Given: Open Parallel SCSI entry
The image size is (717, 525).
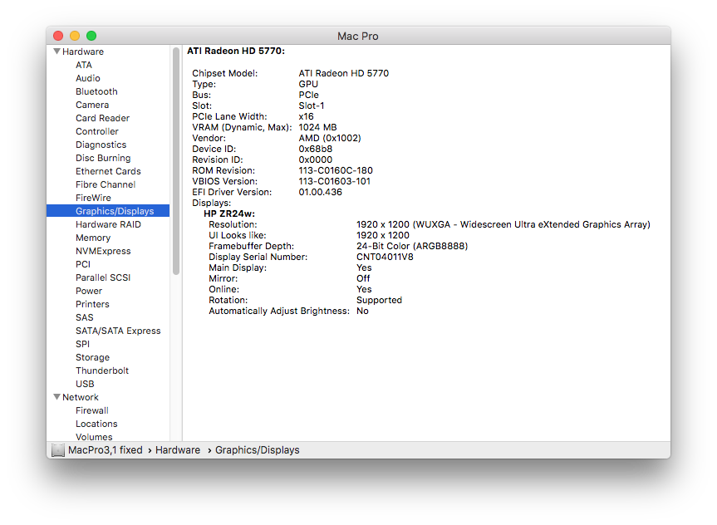Looking at the screenshot, I should 103,277.
